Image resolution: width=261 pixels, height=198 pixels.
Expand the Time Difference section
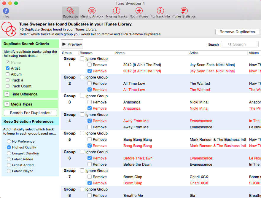click(x=7, y=94)
